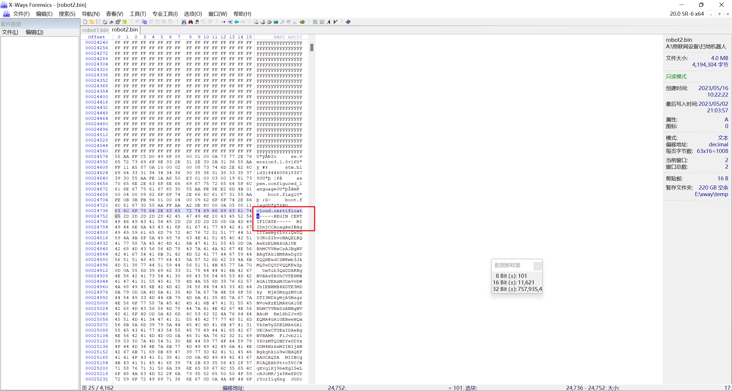The width and height of the screenshot is (732, 391).
Task: Switch to the robot1.bin tab
Action: 95,30
